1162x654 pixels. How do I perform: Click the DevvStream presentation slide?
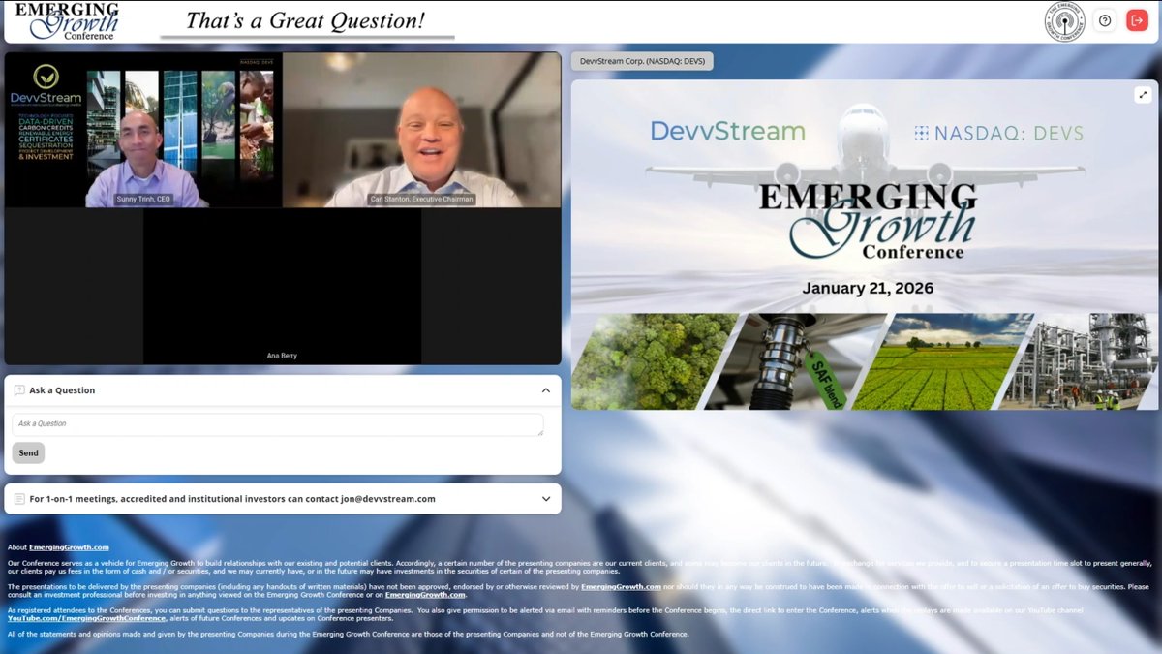pyautogui.click(x=864, y=244)
